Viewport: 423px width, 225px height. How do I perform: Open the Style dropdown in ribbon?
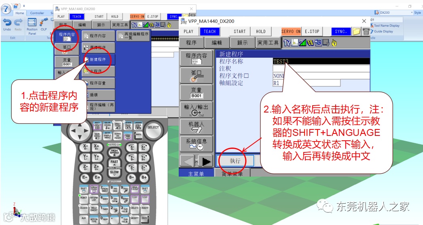pos(417,12)
